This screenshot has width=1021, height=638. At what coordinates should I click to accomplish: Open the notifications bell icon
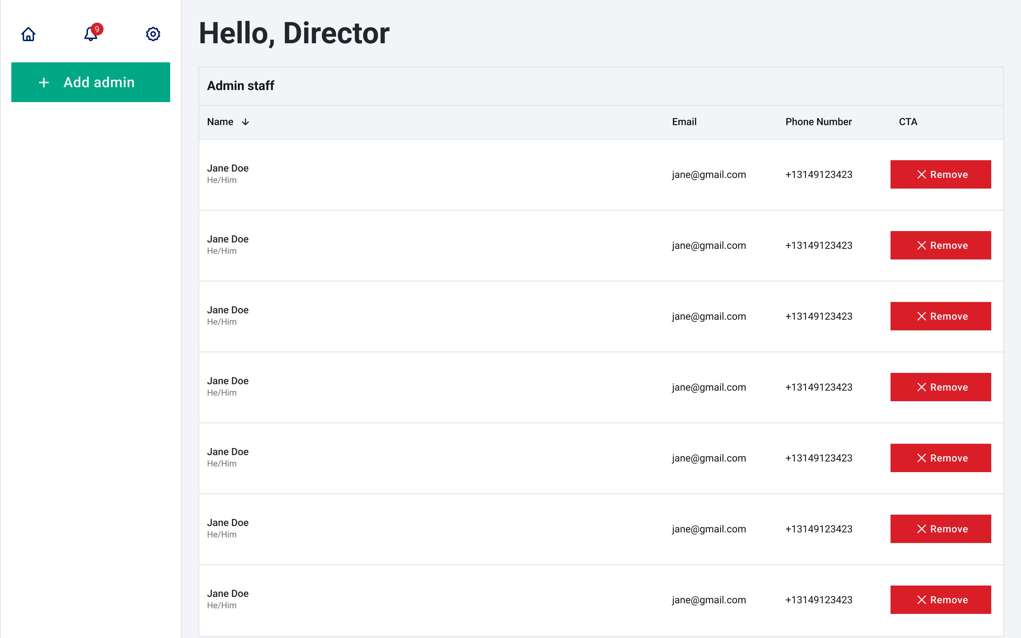[90, 35]
